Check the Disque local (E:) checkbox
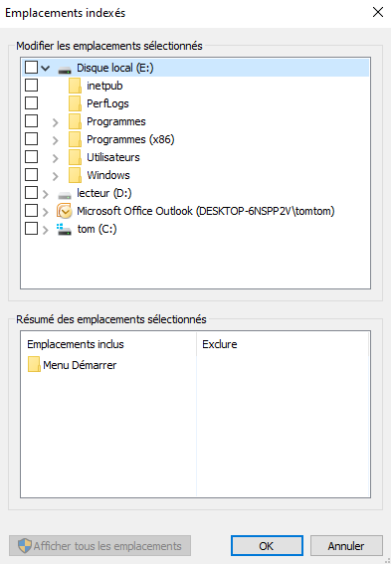391x564 pixels. tap(31, 68)
